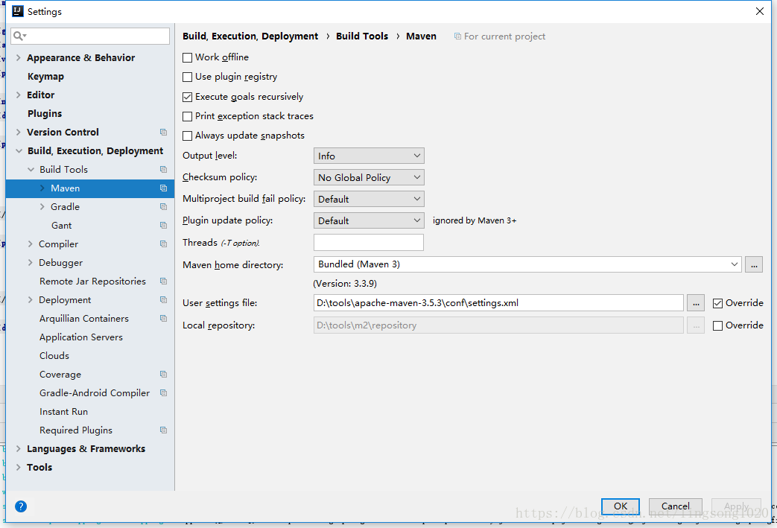Open the Output level dropdown
Image resolution: width=777 pixels, height=528 pixels.
(x=369, y=156)
